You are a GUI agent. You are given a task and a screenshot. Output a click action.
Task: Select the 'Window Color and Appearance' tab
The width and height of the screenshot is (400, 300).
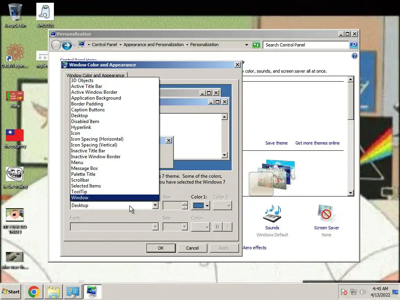95,75
